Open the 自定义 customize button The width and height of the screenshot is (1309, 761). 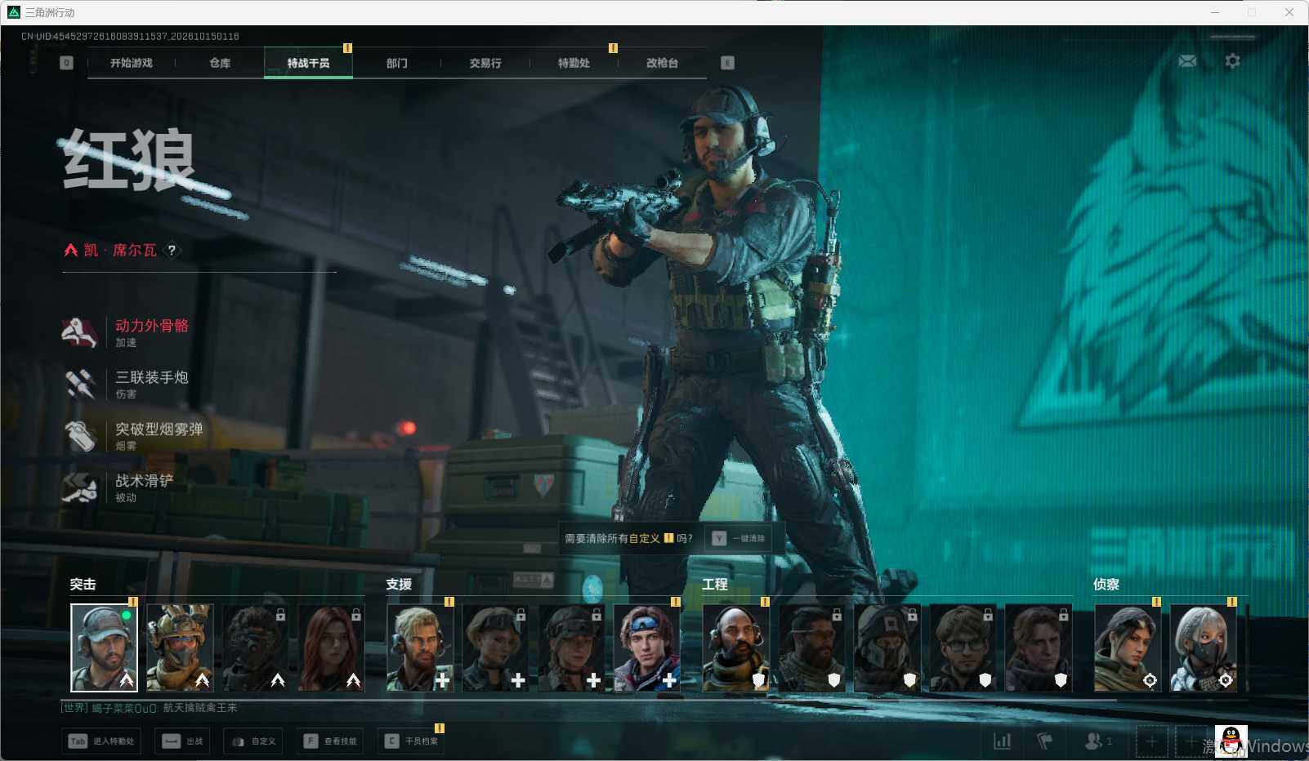(254, 741)
